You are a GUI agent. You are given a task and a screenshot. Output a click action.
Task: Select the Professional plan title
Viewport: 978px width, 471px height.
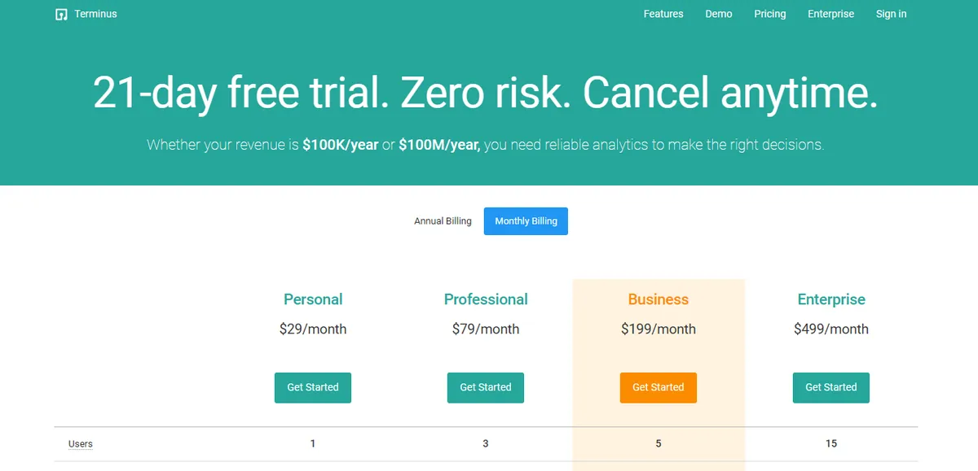click(486, 299)
